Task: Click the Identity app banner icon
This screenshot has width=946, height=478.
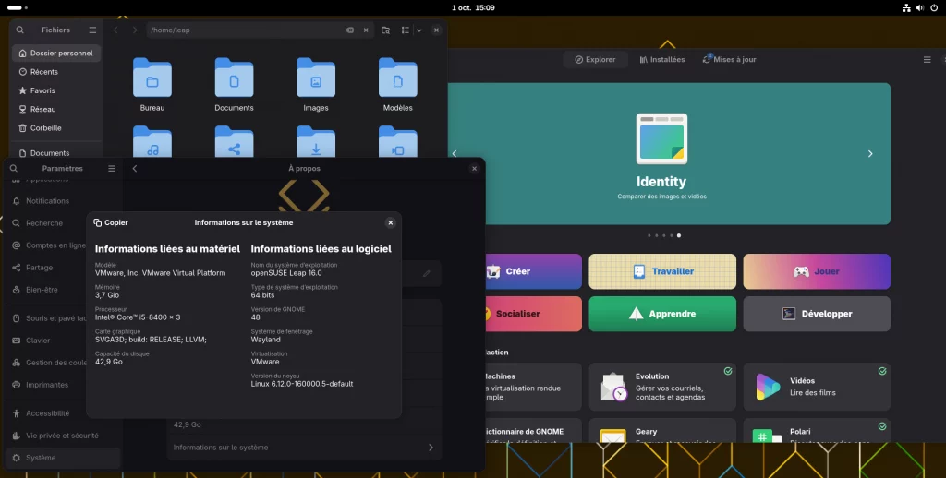Action: pos(661,138)
